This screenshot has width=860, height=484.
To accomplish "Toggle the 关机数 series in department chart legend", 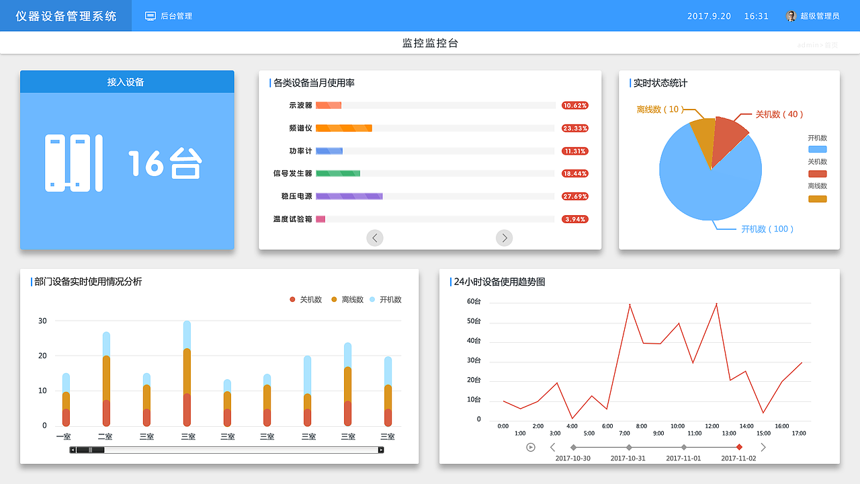I will 308,299.
